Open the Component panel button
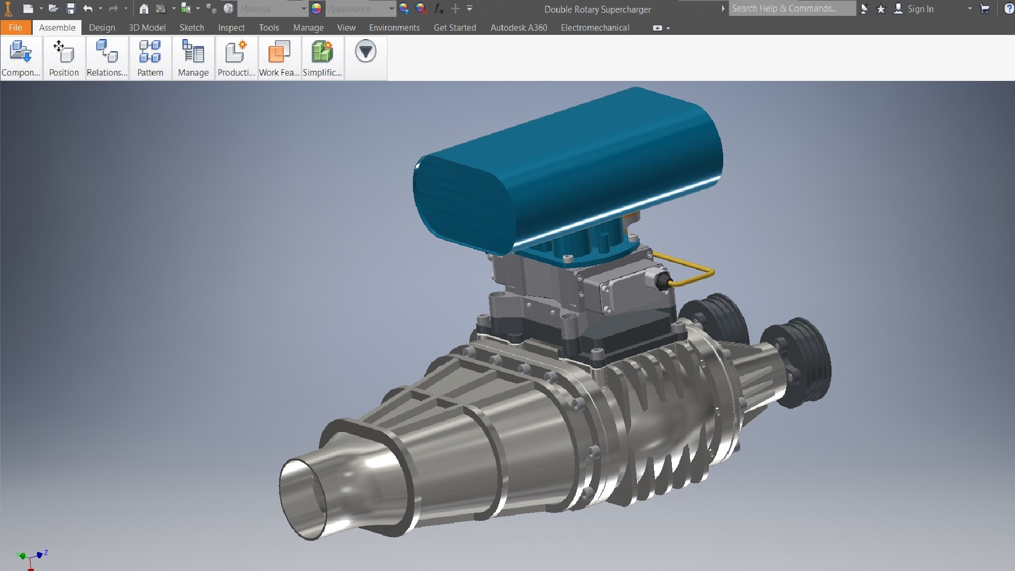This screenshot has width=1015, height=571. point(21,58)
